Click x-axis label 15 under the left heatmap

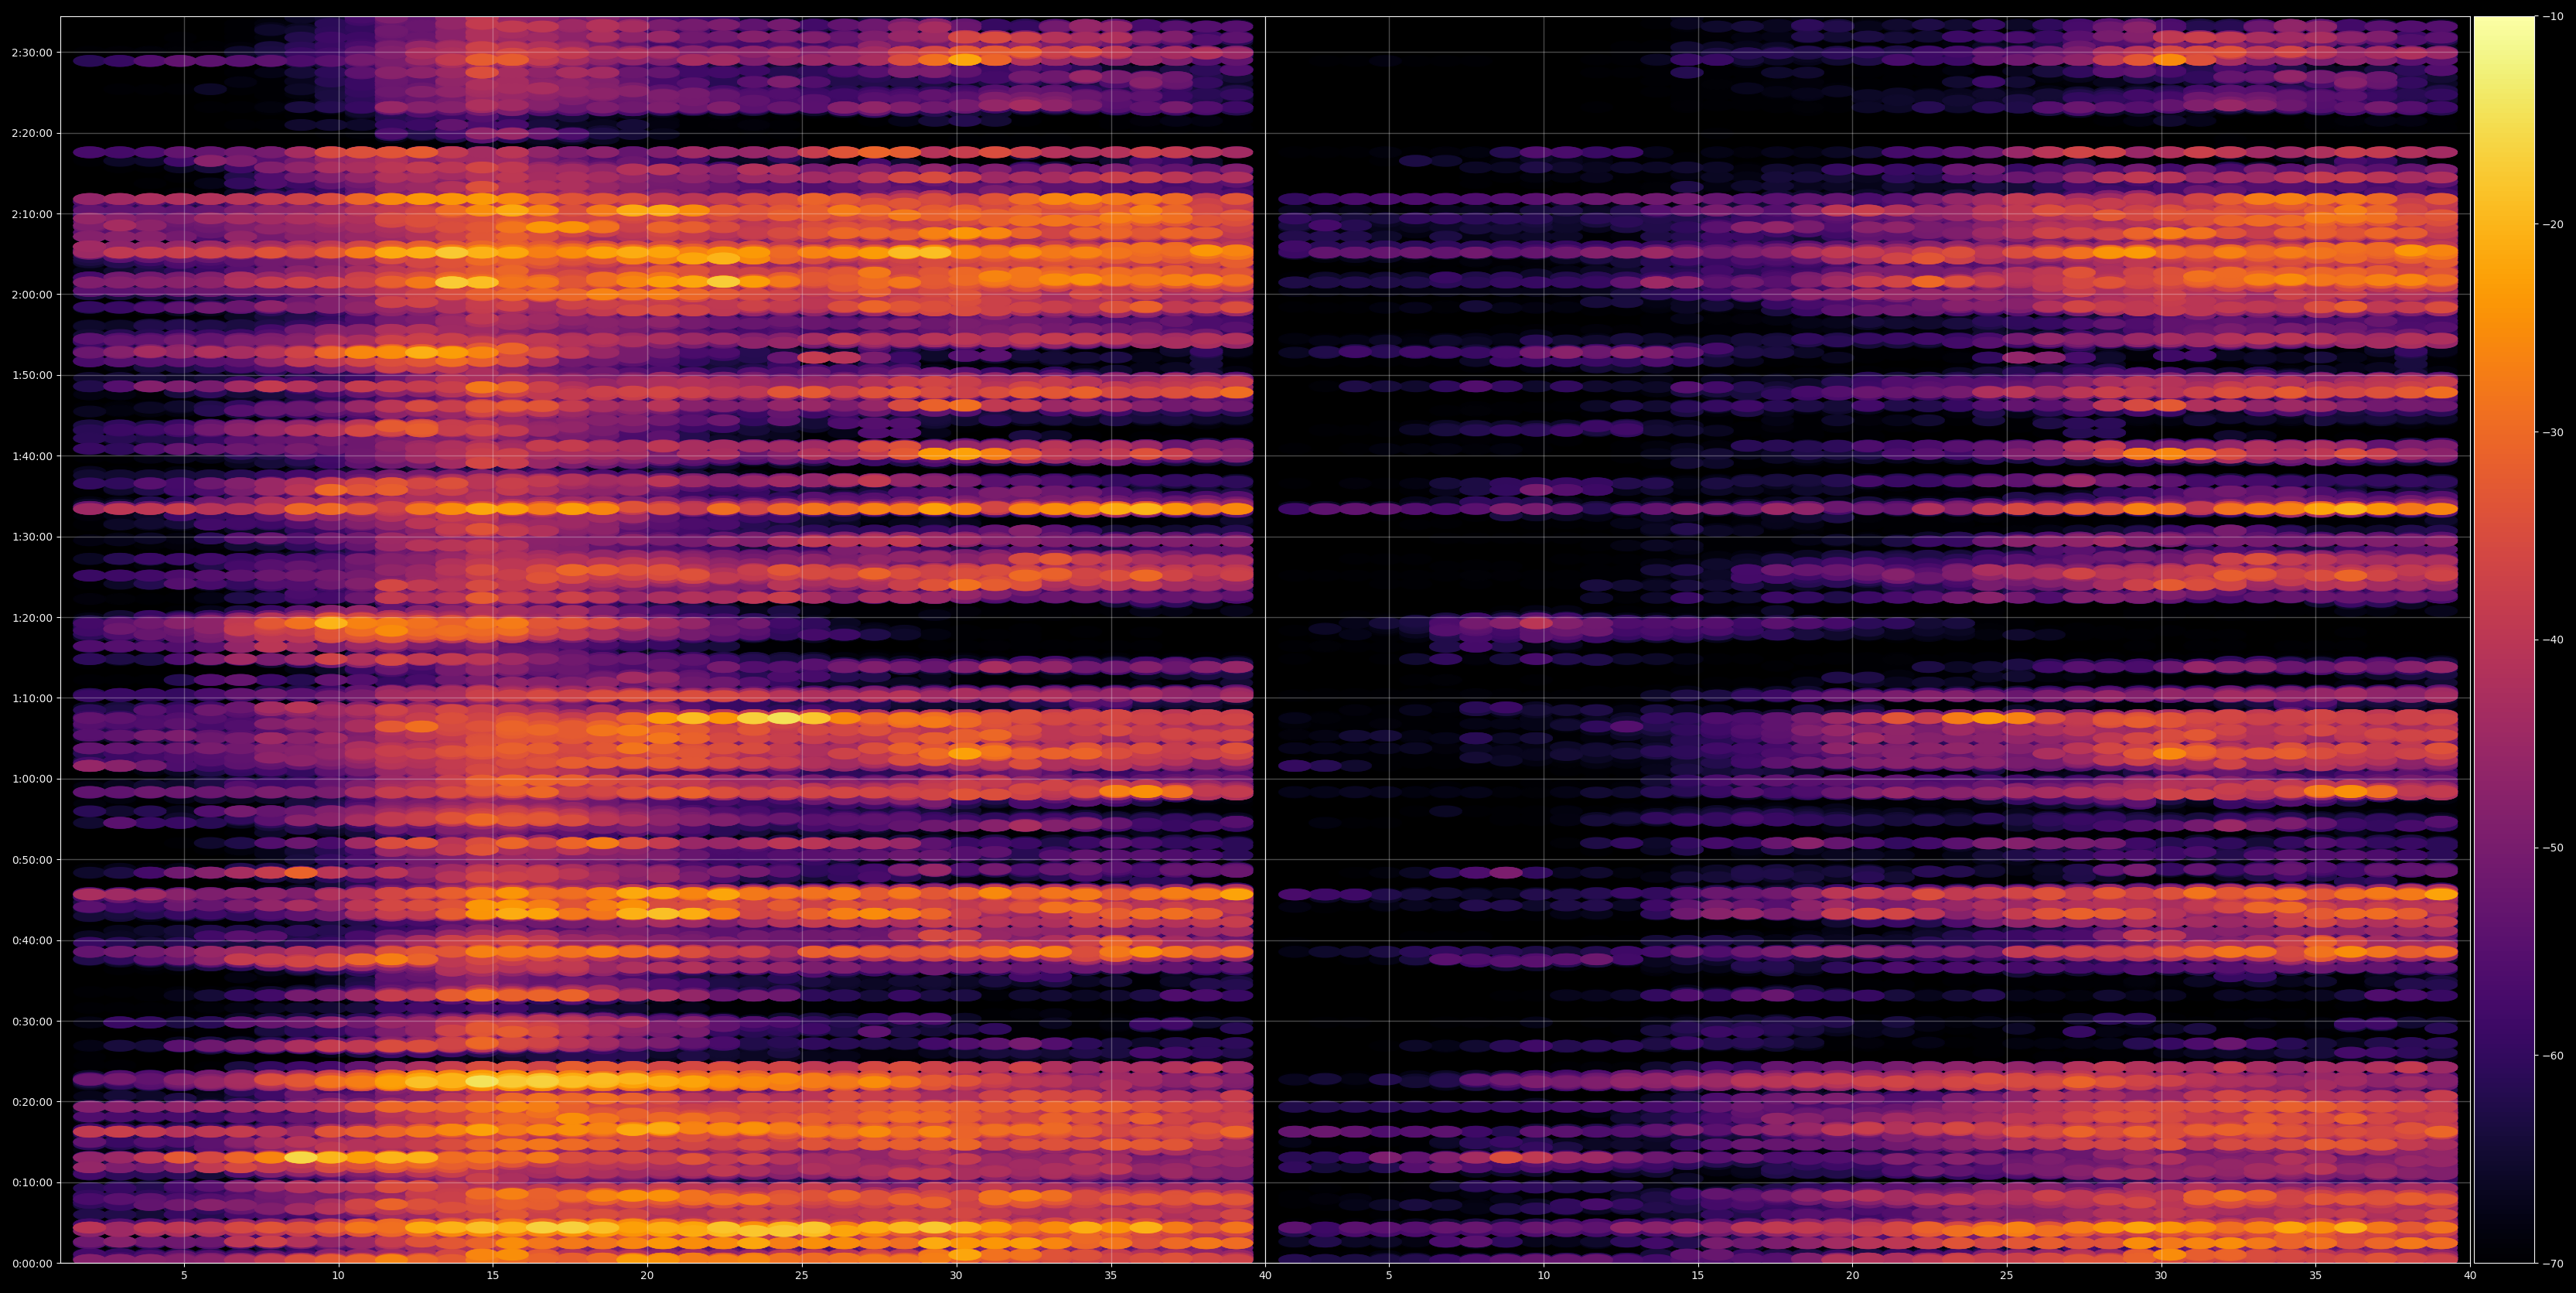(493, 1276)
